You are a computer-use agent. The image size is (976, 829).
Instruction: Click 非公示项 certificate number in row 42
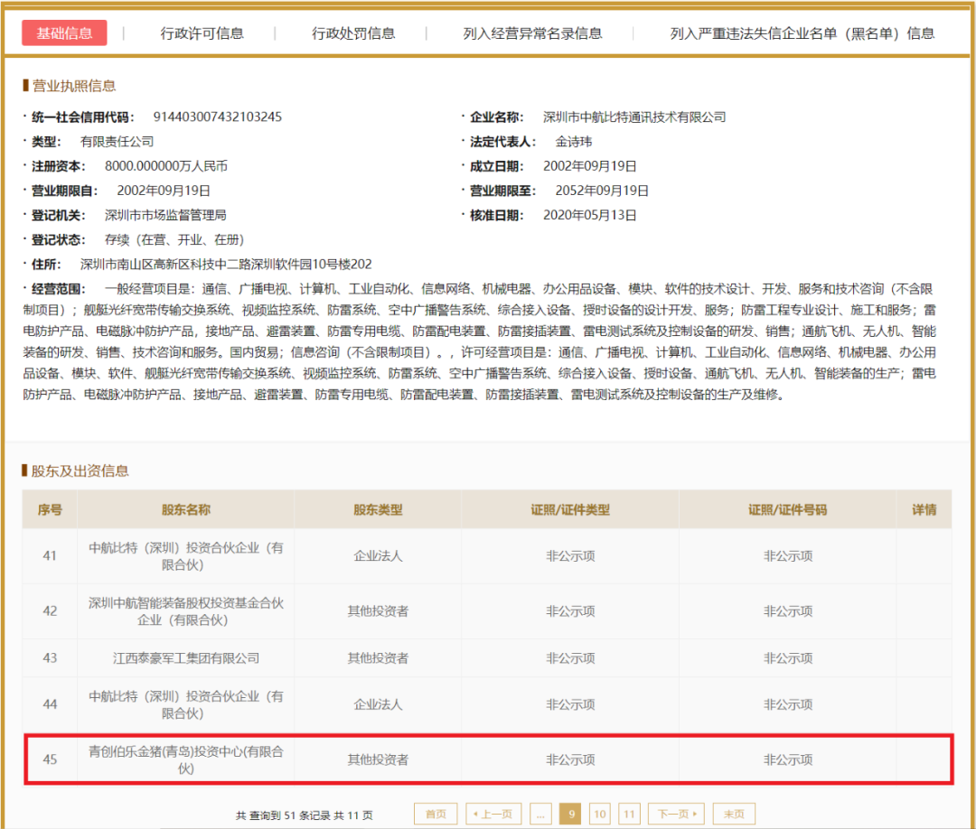coord(787,611)
